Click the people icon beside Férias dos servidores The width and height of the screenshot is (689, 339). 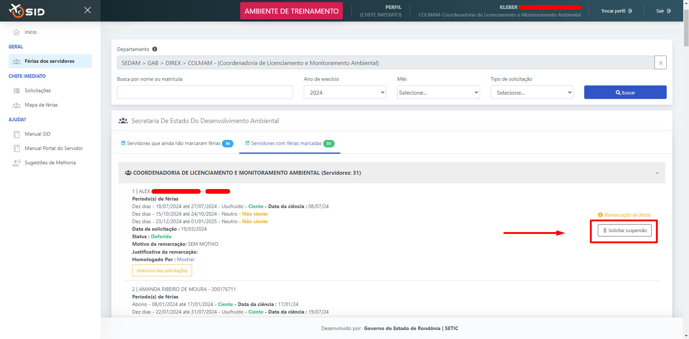coord(17,61)
